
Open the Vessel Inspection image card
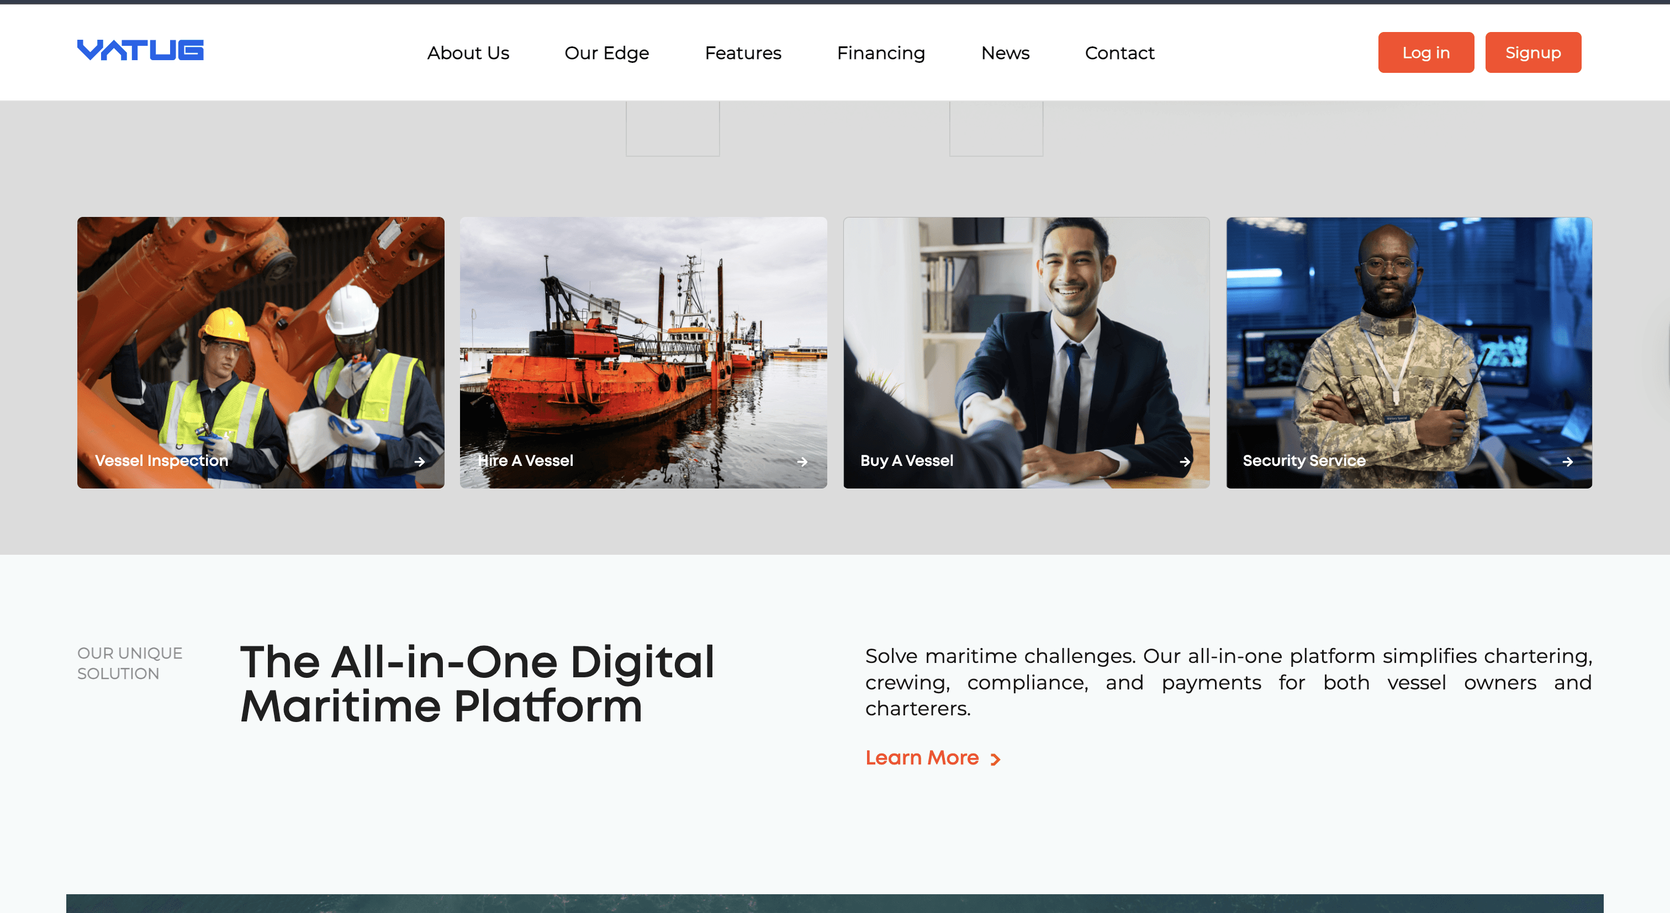click(261, 337)
